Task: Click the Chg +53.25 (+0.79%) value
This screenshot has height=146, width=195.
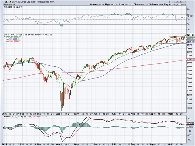Action: [174, 5]
